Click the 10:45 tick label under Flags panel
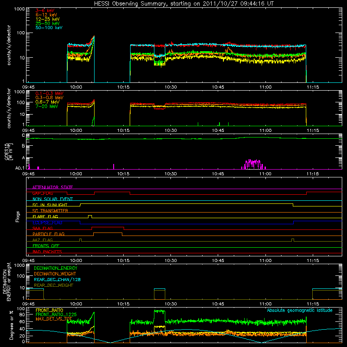The width and height of the screenshot is (347, 347). 218,261
